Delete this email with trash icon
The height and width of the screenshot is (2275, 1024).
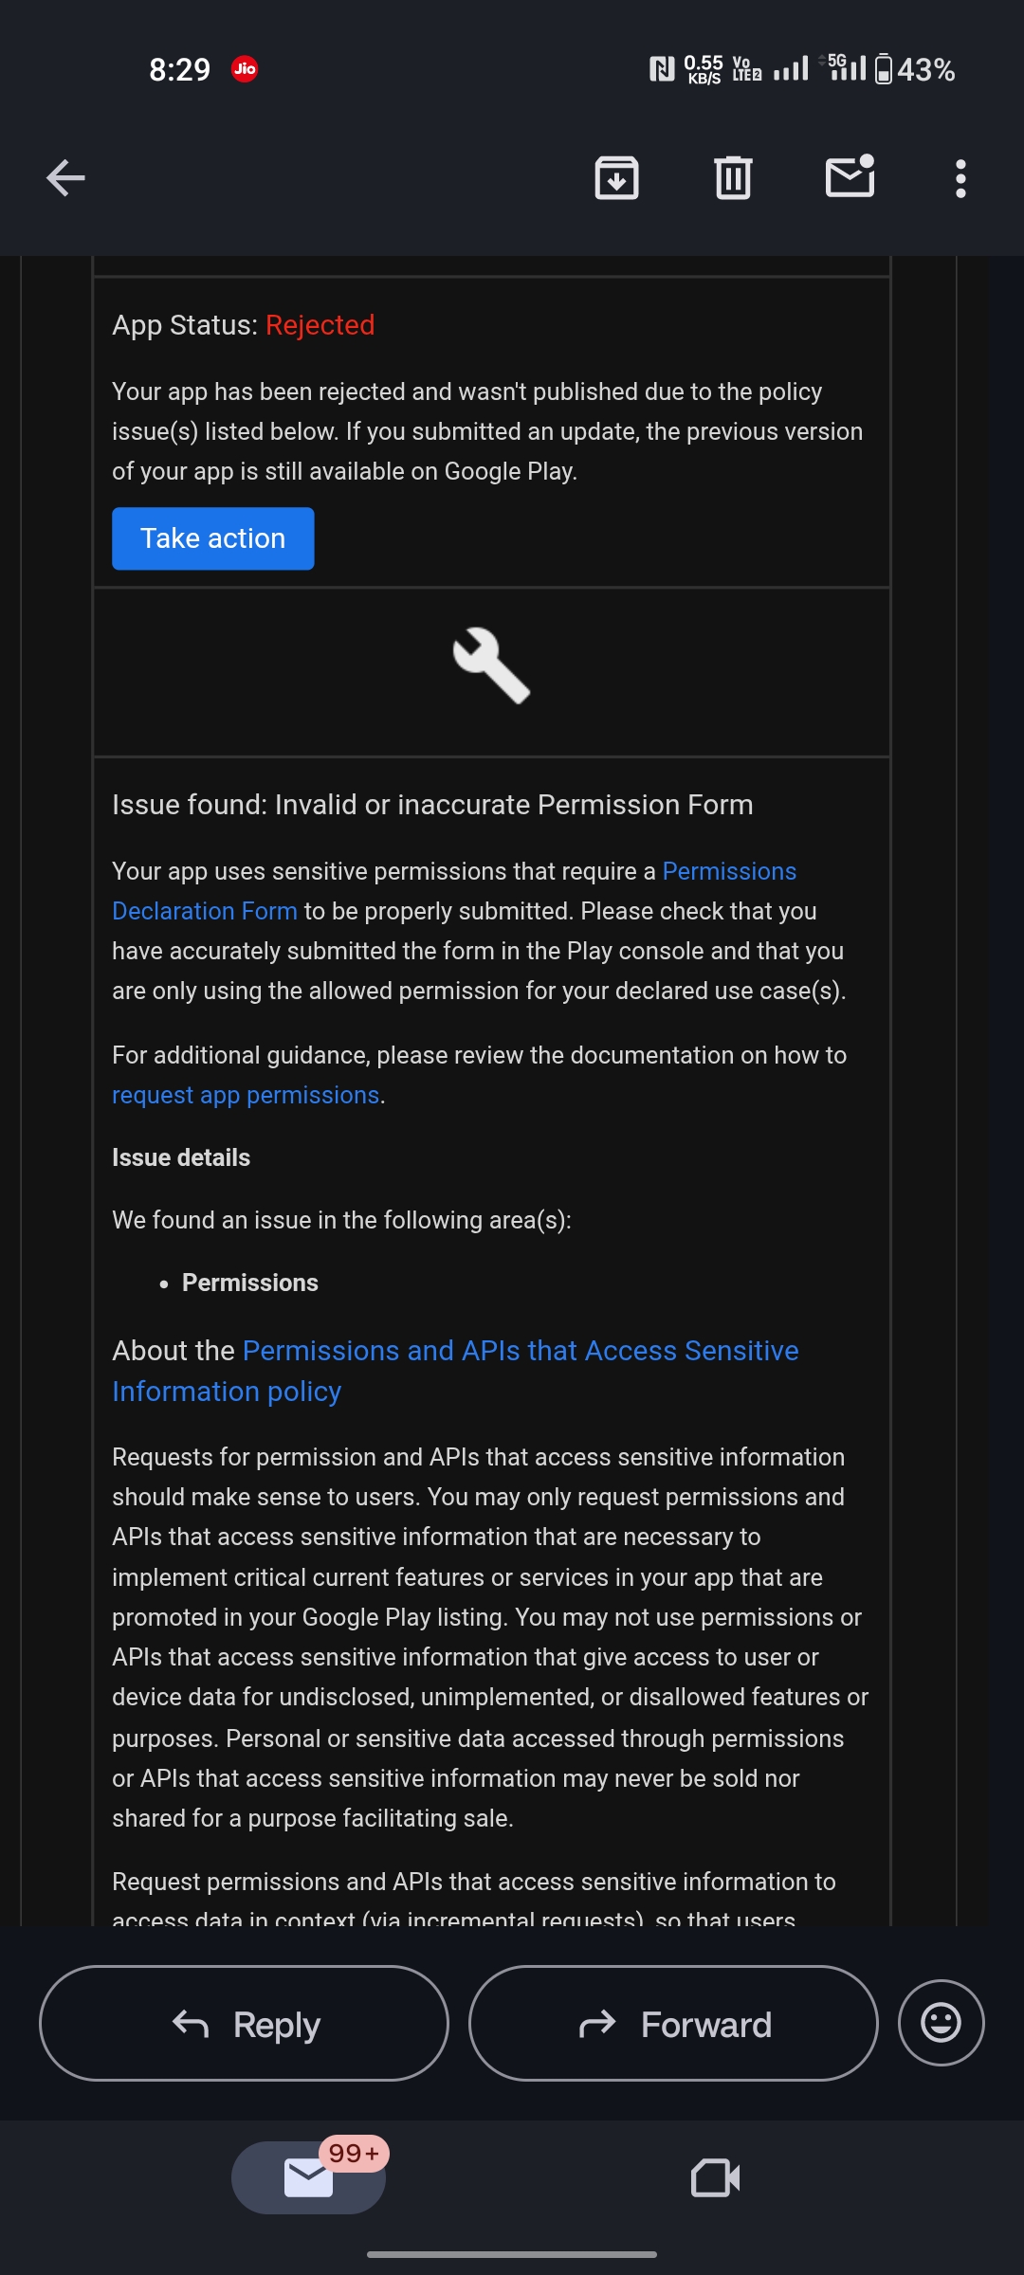tap(733, 178)
